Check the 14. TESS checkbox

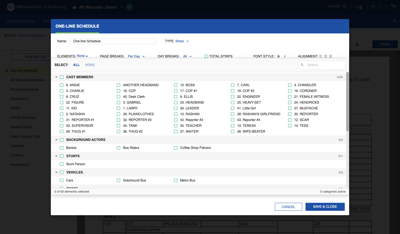click(290, 126)
